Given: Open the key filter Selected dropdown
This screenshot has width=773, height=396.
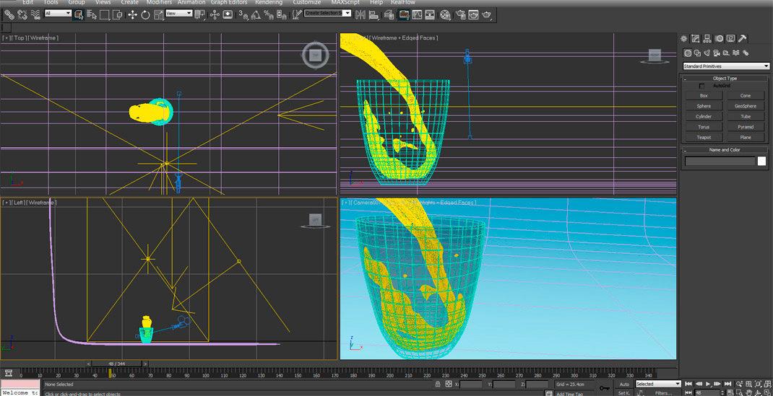Looking at the screenshot, I should (x=657, y=384).
